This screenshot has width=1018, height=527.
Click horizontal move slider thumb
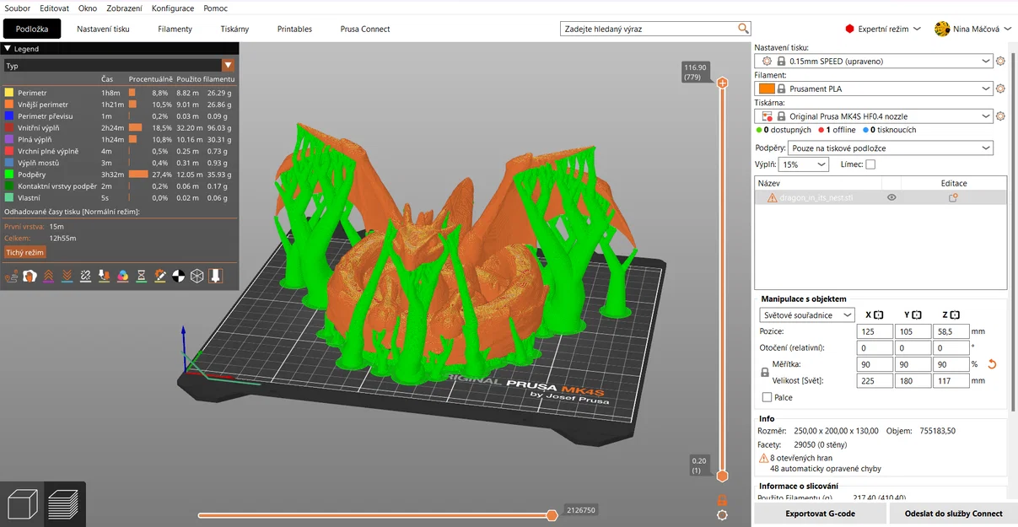tap(552, 515)
